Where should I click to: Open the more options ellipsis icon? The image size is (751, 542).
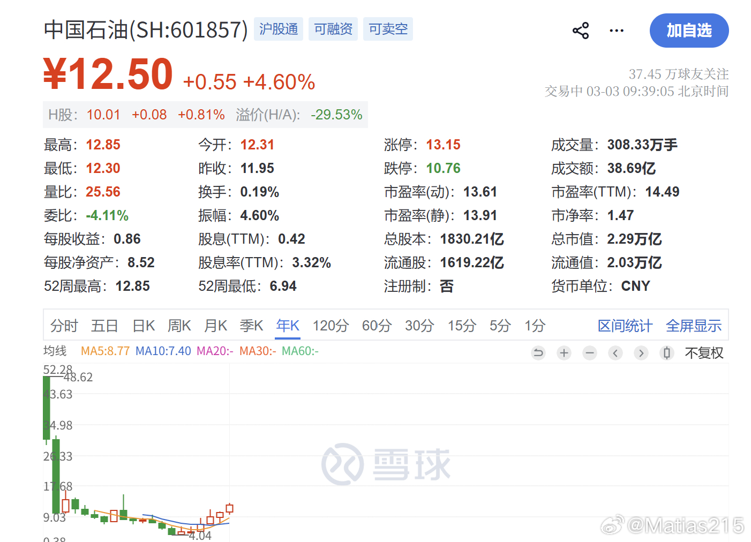[x=617, y=31]
